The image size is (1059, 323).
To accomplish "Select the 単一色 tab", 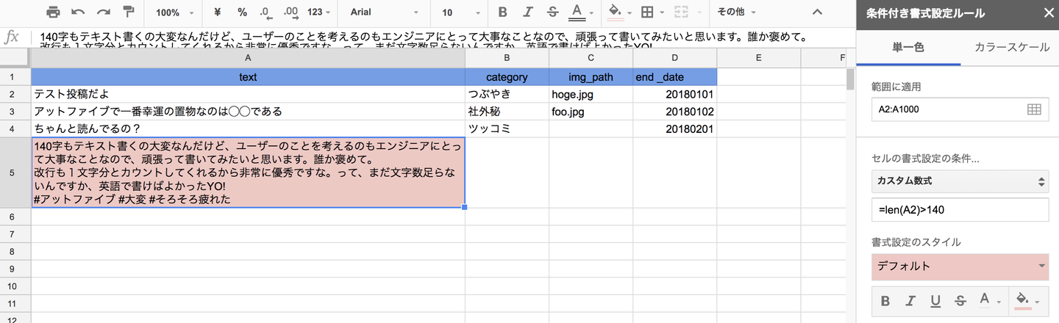I will tap(908, 47).
